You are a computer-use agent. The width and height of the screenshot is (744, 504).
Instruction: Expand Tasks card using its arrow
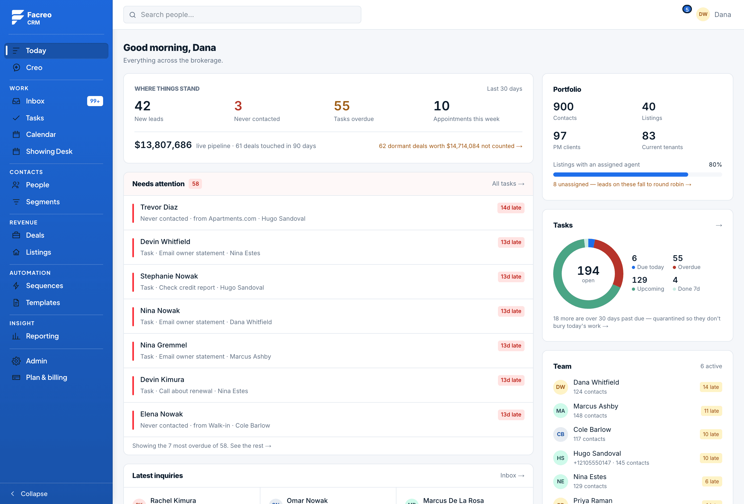pos(719,225)
